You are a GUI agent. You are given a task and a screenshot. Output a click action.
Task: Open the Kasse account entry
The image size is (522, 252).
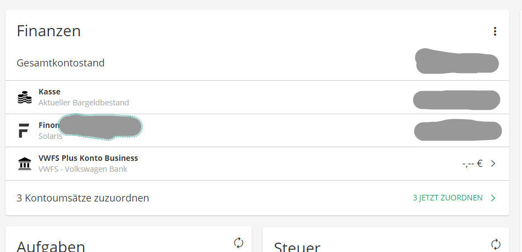pyautogui.click(x=49, y=92)
